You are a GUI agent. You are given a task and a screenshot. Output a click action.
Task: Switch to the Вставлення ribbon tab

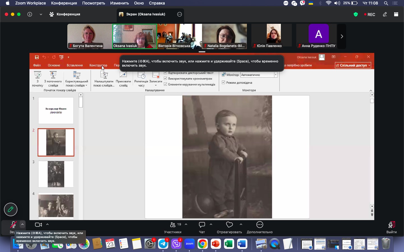(x=75, y=65)
